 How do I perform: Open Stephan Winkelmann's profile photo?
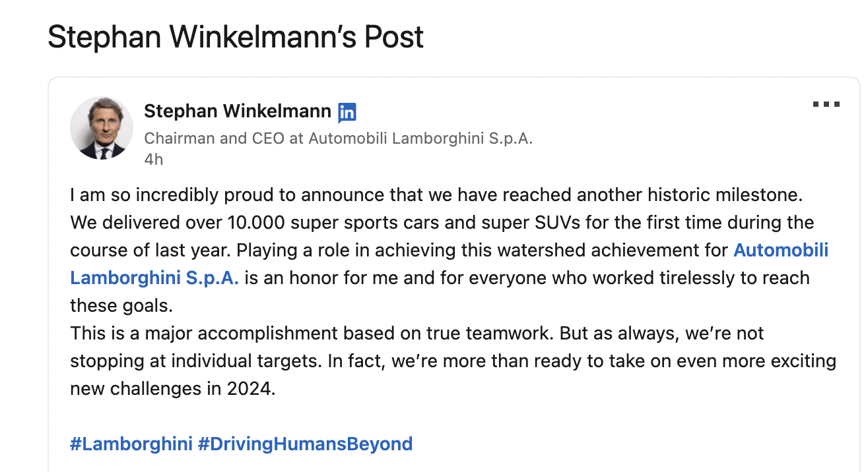102,128
